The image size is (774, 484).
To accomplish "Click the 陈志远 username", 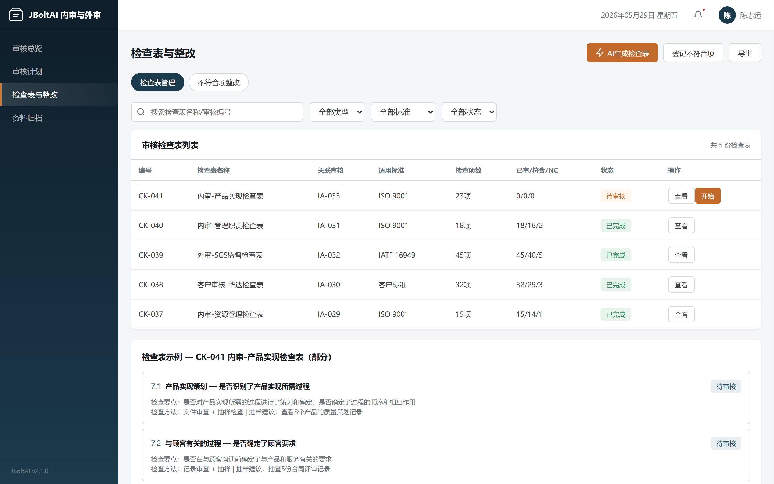I will click(750, 15).
